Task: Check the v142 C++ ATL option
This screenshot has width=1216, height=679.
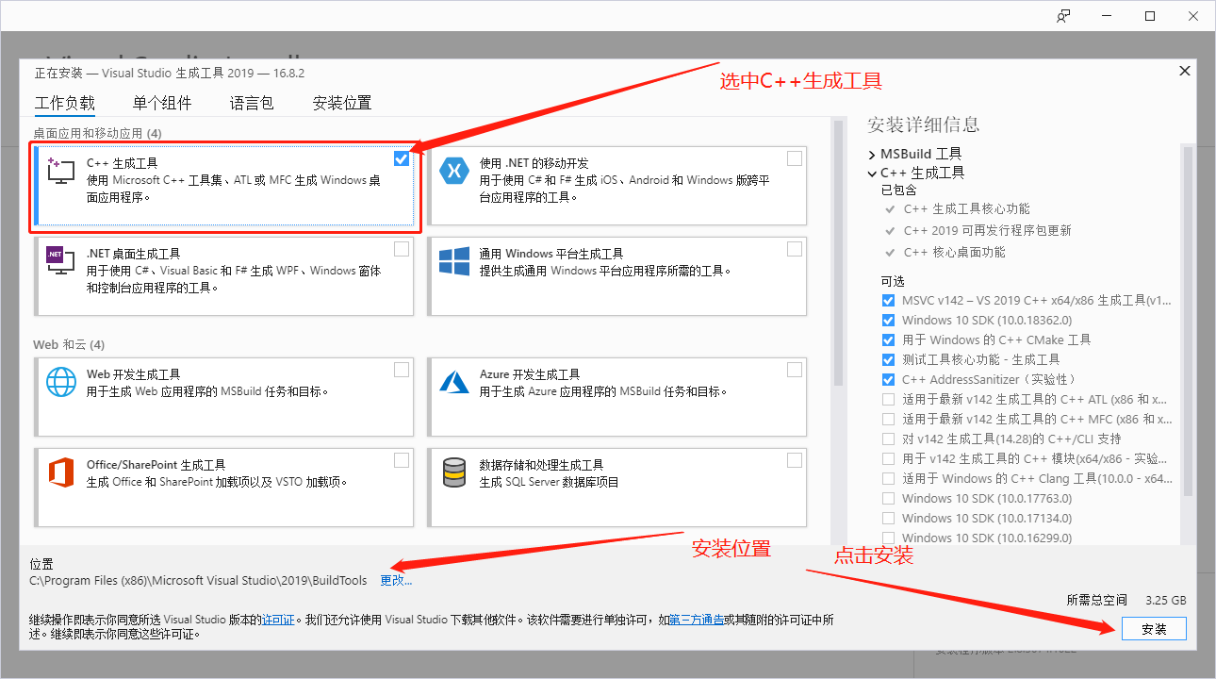Action: (x=888, y=399)
